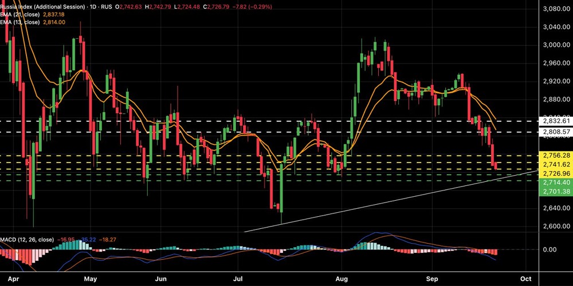
Task: Click the Jun label on time axis
Action: click(x=161, y=279)
